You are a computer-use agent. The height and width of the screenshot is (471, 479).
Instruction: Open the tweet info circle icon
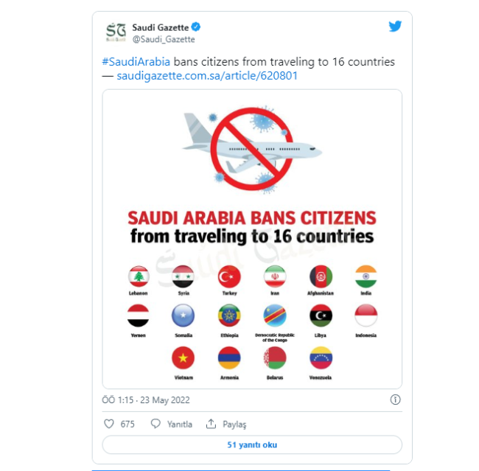coord(395,399)
